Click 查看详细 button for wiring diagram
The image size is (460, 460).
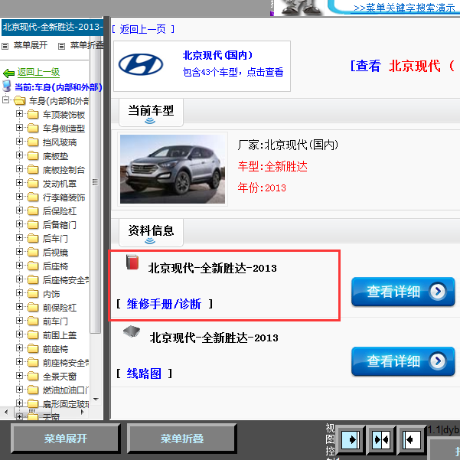403,361
